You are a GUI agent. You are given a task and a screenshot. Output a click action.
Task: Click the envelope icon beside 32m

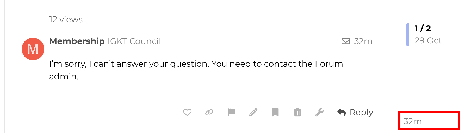coord(346,41)
